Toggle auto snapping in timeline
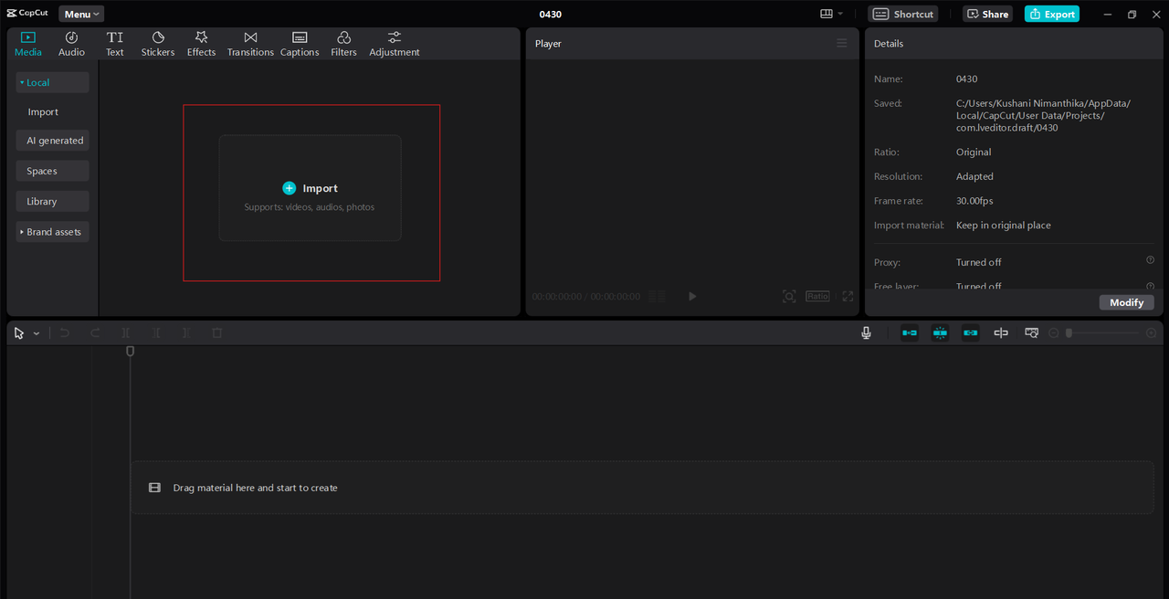The height and width of the screenshot is (599, 1169). (940, 333)
